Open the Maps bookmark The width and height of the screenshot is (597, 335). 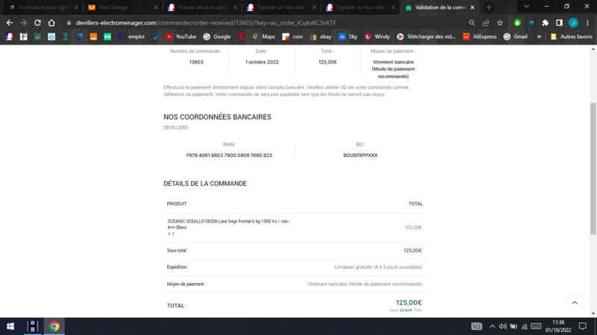[x=263, y=36]
